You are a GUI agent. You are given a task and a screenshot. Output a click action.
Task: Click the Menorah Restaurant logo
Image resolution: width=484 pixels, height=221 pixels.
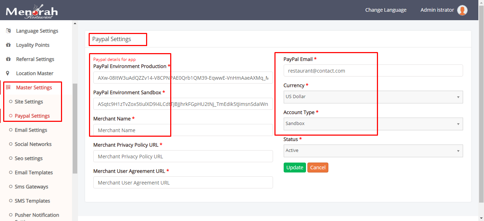tap(32, 11)
